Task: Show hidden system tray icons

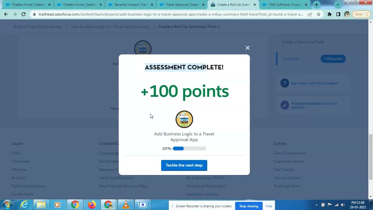Action: (316, 205)
